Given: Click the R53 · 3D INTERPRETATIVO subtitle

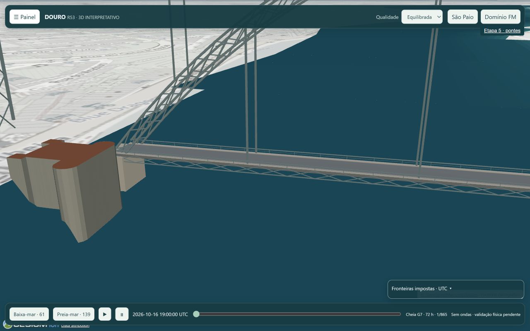Looking at the screenshot, I should tap(93, 17).
